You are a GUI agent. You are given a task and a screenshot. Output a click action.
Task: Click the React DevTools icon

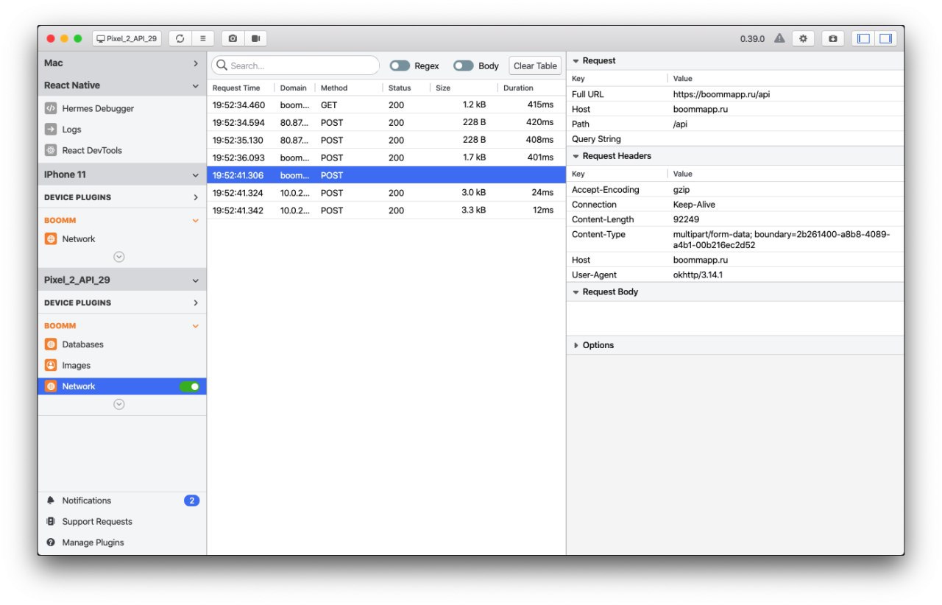click(51, 150)
